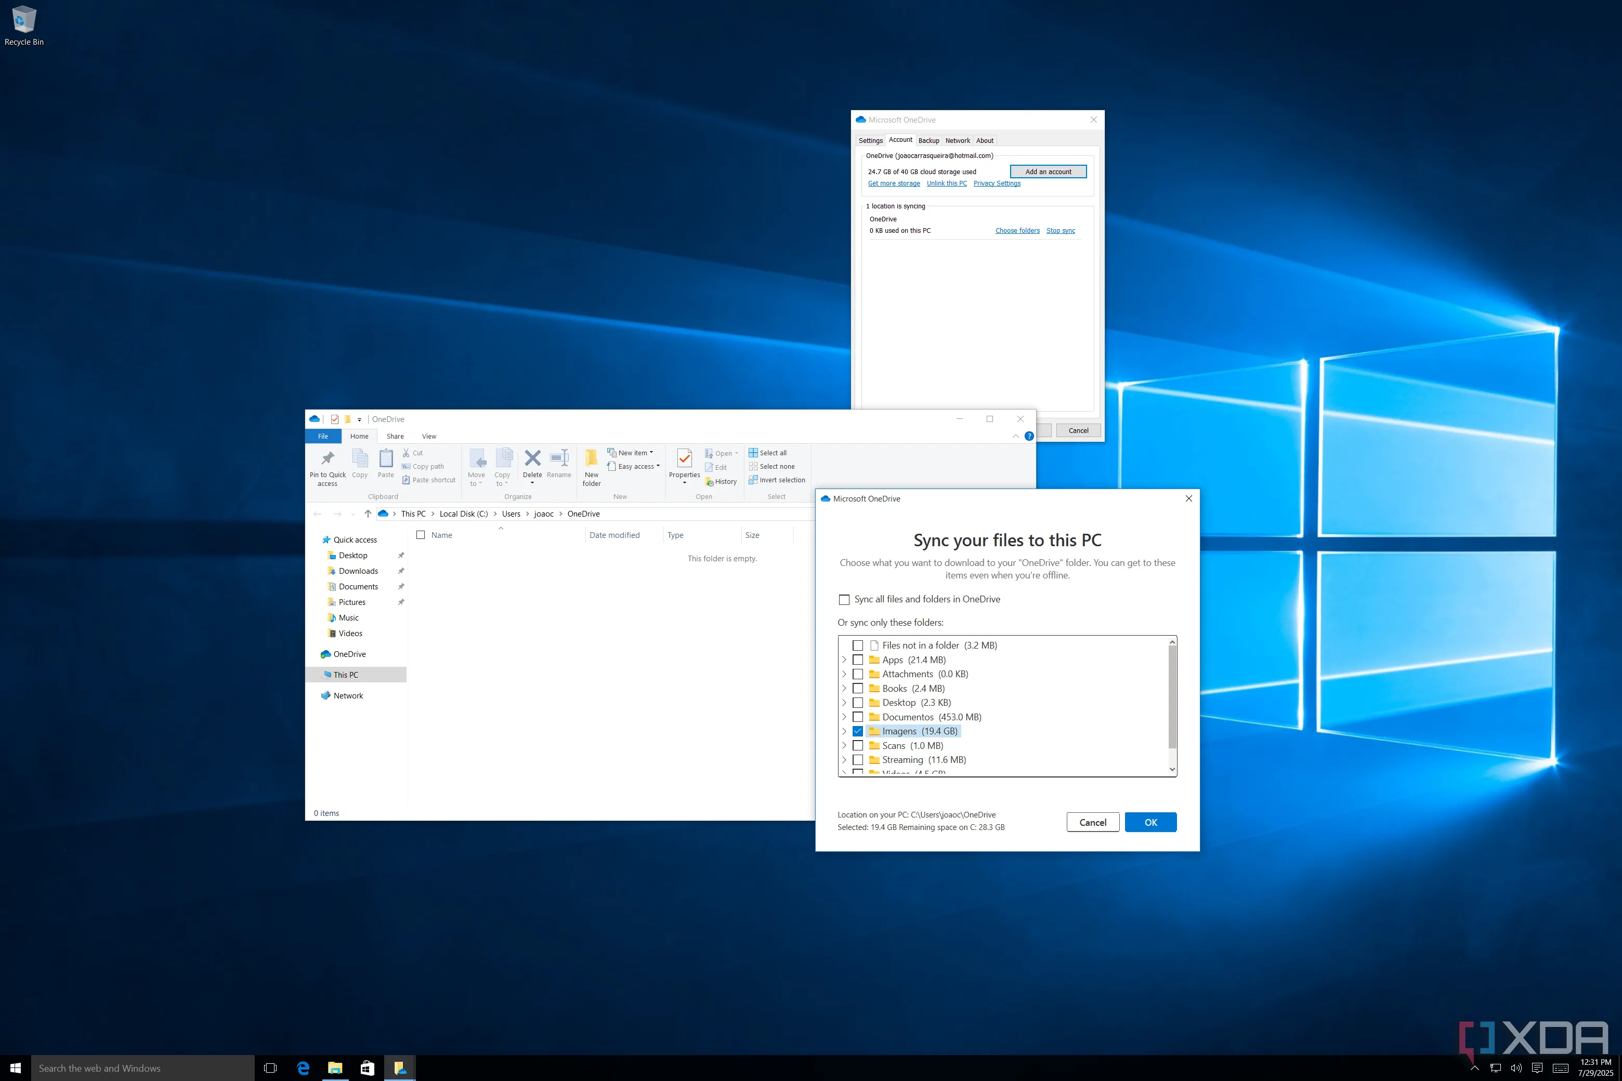The height and width of the screenshot is (1081, 1622).
Task: Click Name column select-all checkbox
Action: (421, 535)
